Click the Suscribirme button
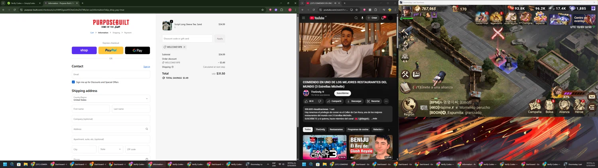The width and height of the screenshot is (598, 168). tap(342, 93)
